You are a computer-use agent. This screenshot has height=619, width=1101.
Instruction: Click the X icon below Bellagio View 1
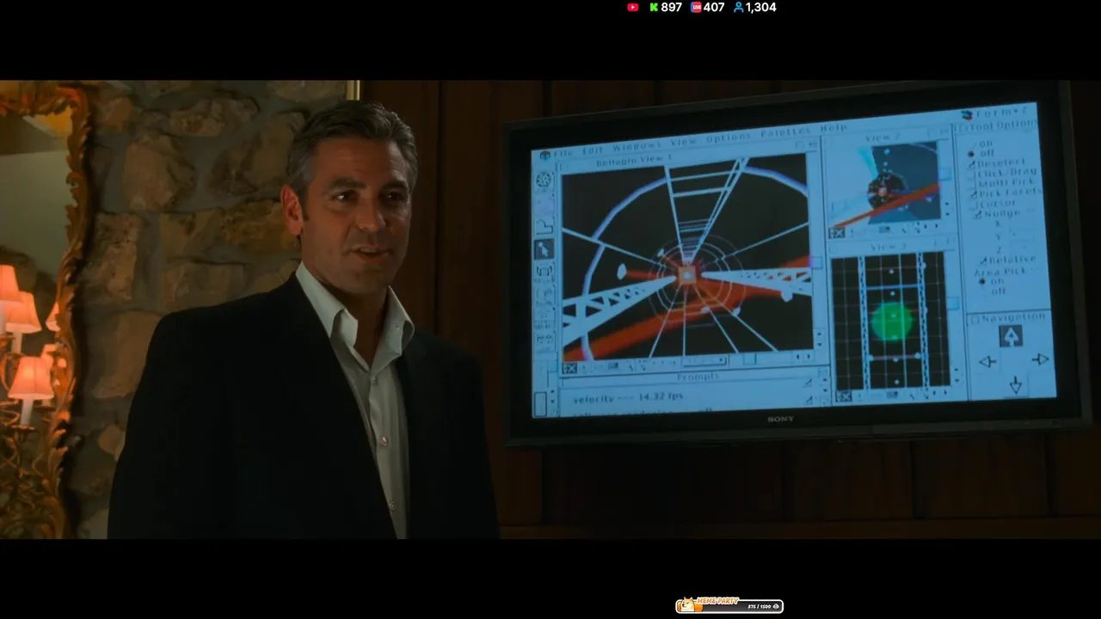(x=569, y=369)
